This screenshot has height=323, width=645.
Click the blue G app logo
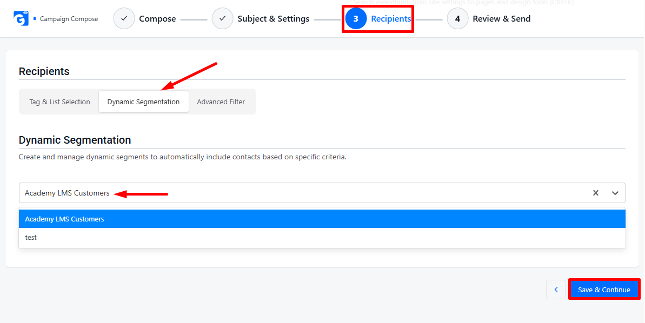pos(21,18)
